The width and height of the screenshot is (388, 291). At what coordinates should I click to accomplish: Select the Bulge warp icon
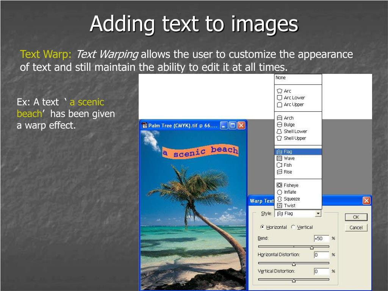coord(280,125)
